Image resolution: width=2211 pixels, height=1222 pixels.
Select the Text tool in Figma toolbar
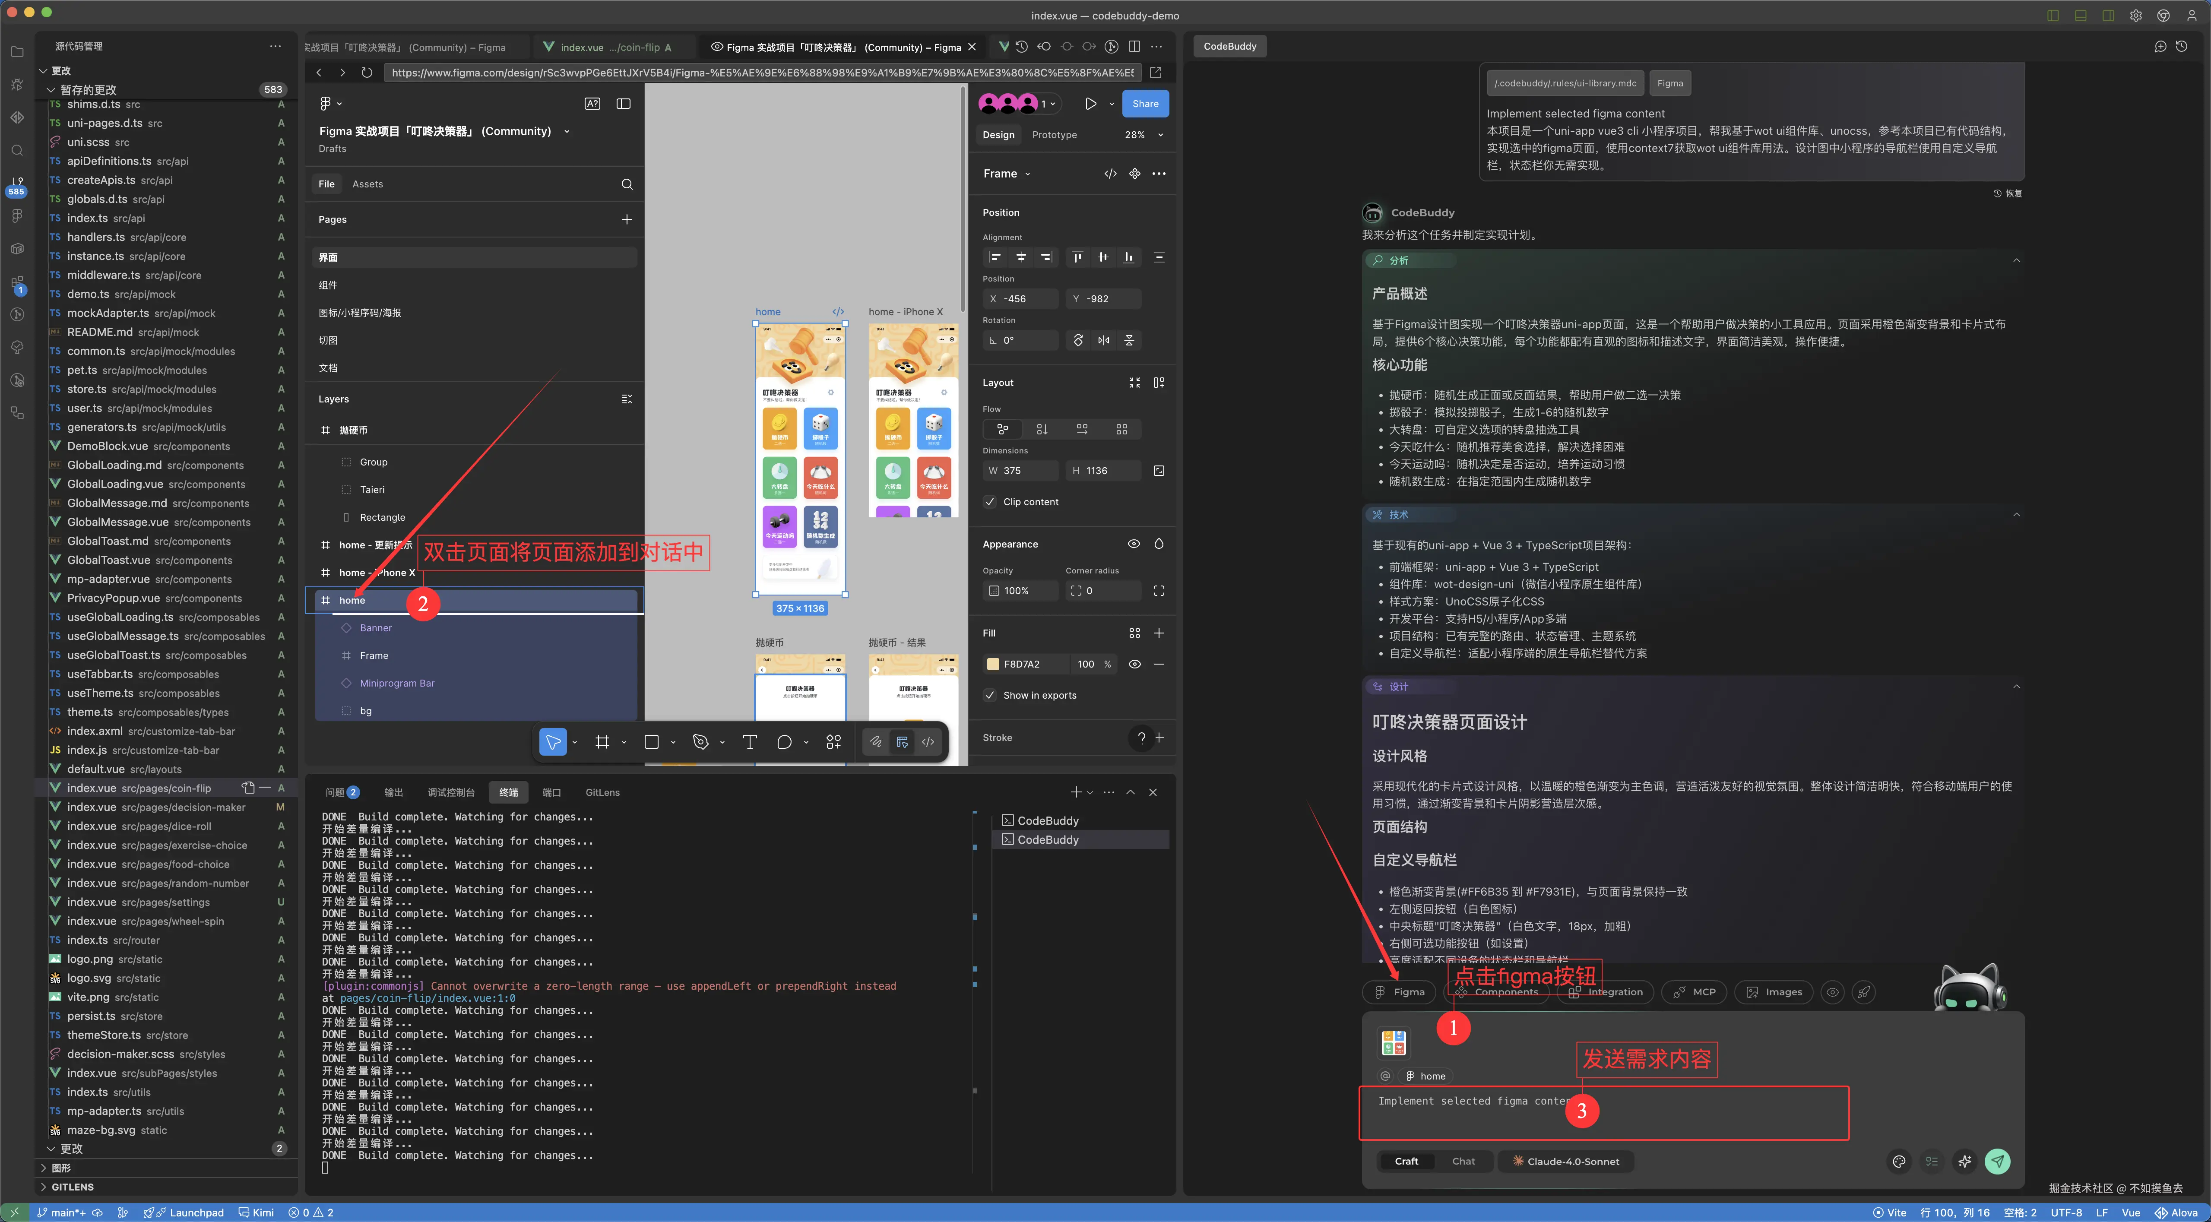(749, 742)
